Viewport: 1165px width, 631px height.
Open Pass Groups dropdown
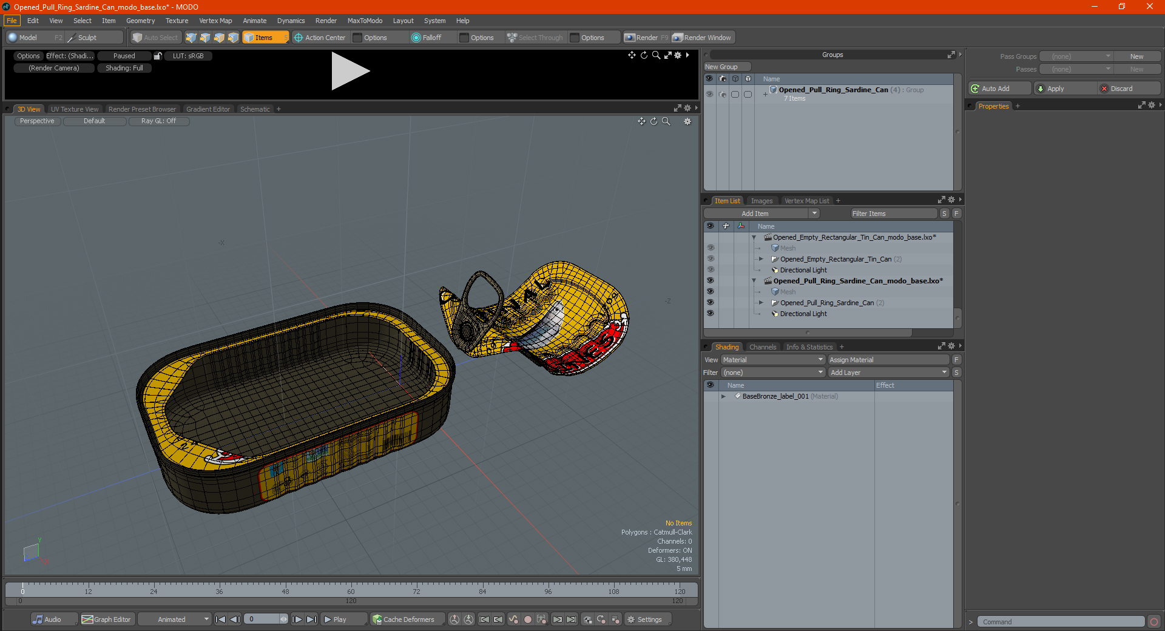1076,56
